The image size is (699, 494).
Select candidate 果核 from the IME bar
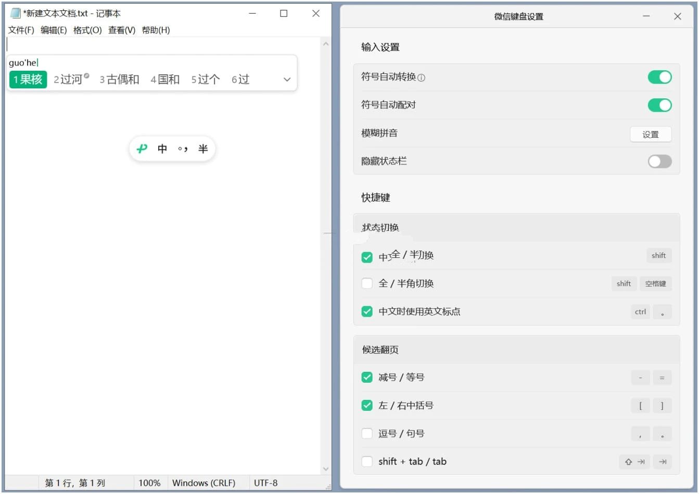click(27, 80)
